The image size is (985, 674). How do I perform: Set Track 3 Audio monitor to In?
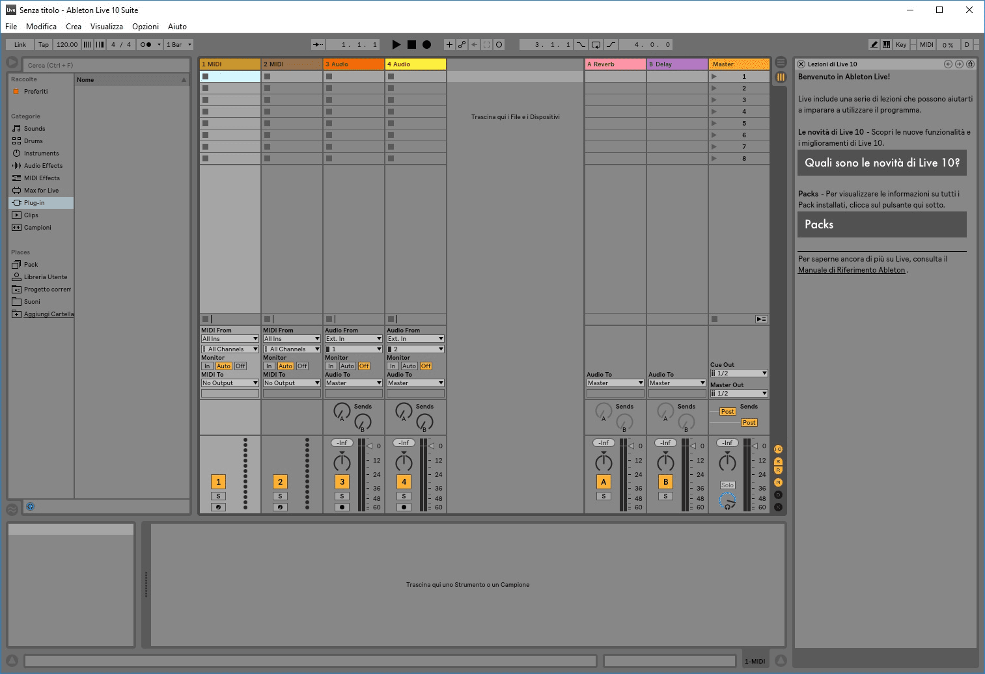click(x=331, y=366)
